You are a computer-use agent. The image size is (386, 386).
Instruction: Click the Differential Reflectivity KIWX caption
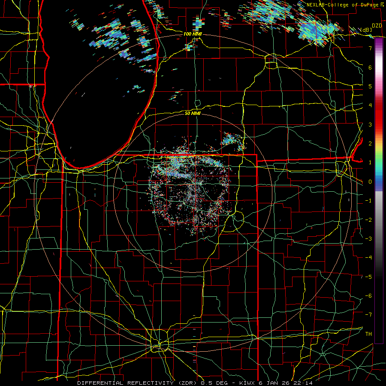coord(195,383)
